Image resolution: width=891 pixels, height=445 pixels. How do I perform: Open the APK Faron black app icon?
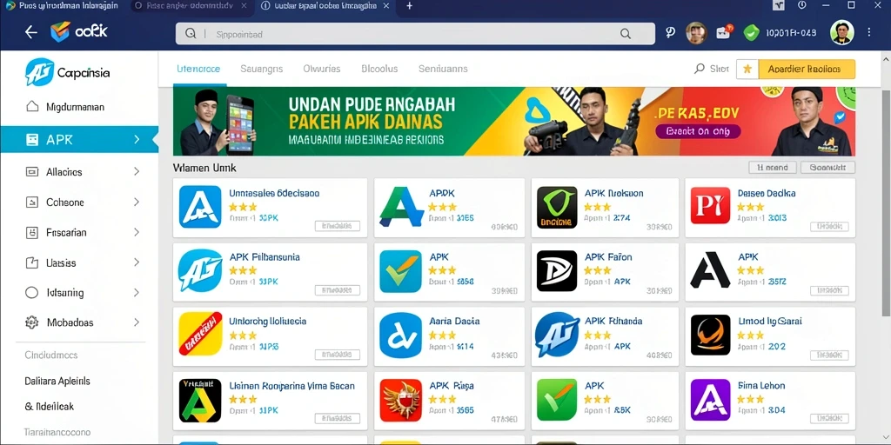pos(557,271)
